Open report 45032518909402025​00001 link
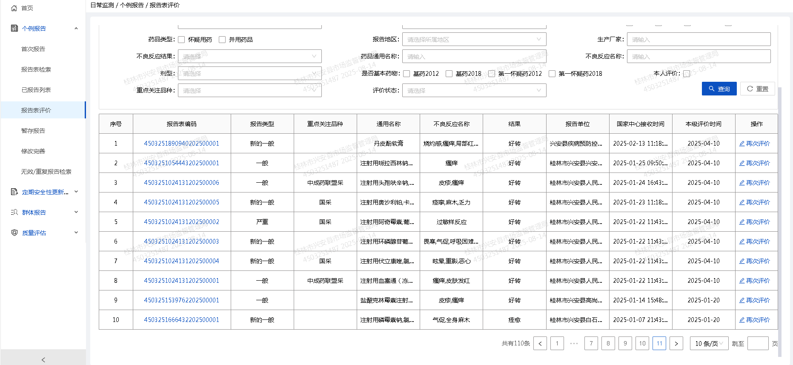 click(181, 144)
